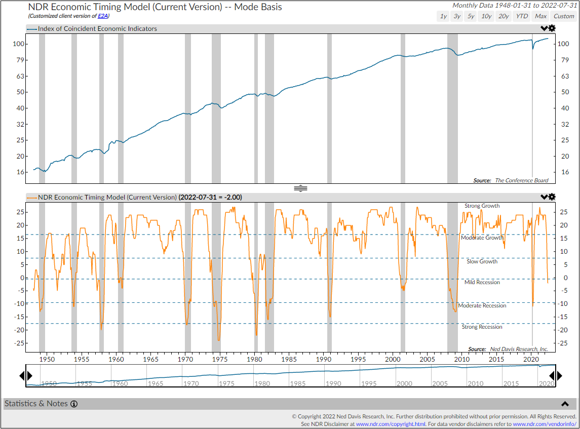This screenshot has height=429, width=580.
Task: Open Coincident Indicators panel settings gear
Action: (552, 28)
